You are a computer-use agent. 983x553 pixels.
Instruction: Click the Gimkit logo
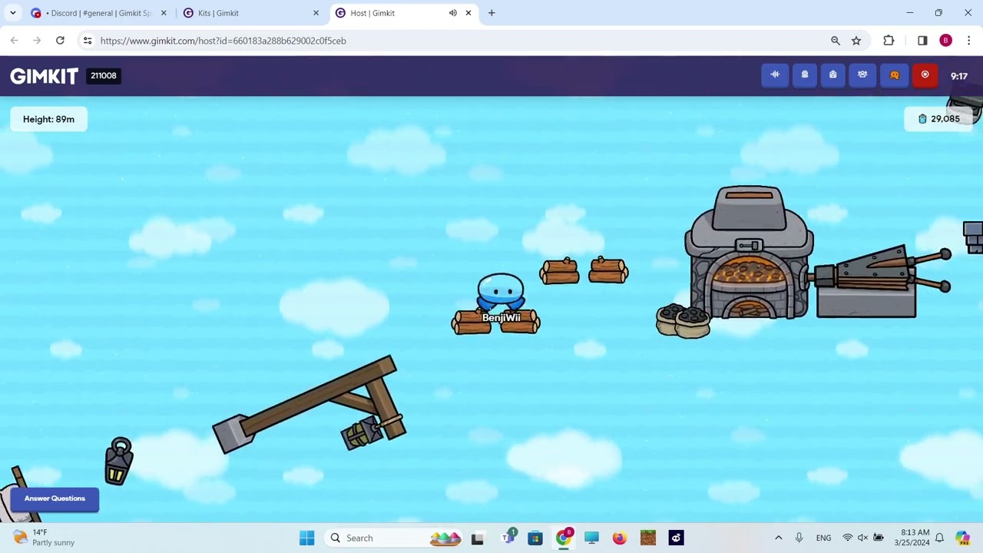pyautogui.click(x=44, y=76)
